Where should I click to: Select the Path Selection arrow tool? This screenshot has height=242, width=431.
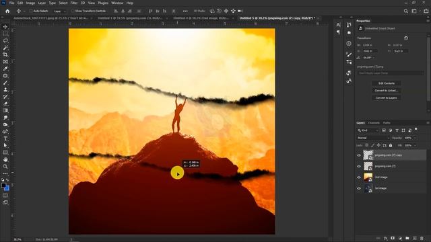coord(5,146)
